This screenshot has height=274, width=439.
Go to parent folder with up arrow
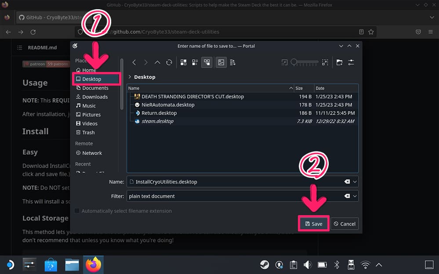tap(157, 62)
